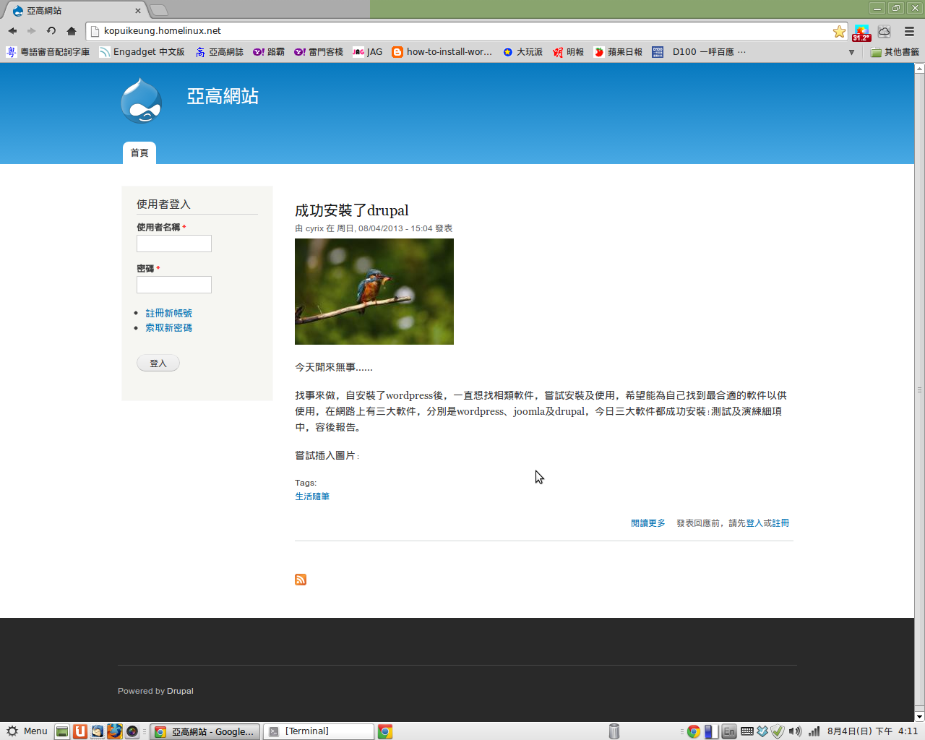Focus the 密碼 password field
The height and width of the screenshot is (740, 925).
[x=174, y=285]
